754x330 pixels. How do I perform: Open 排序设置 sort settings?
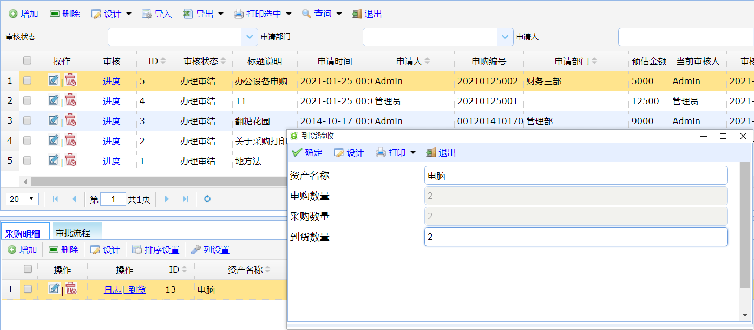[156, 250]
